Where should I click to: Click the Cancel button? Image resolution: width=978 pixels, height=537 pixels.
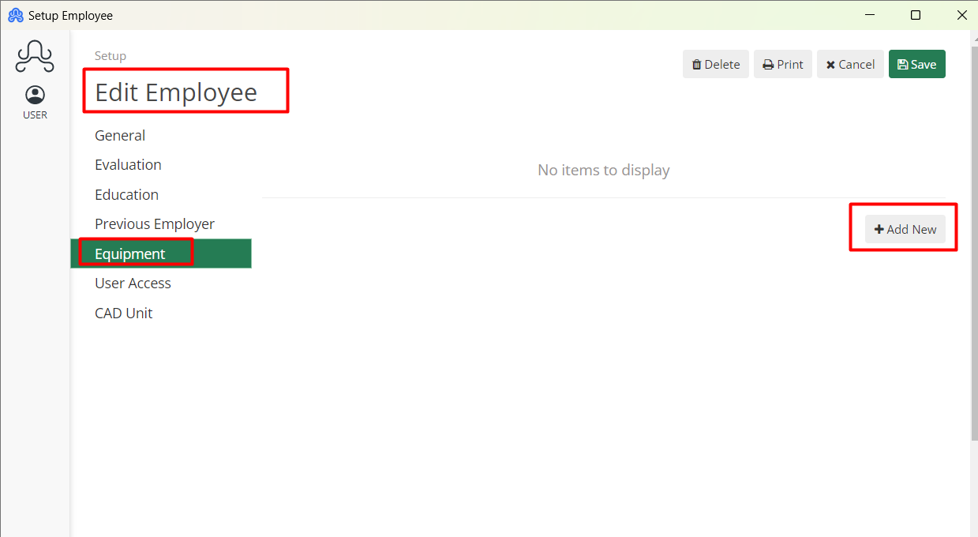[850, 64]
